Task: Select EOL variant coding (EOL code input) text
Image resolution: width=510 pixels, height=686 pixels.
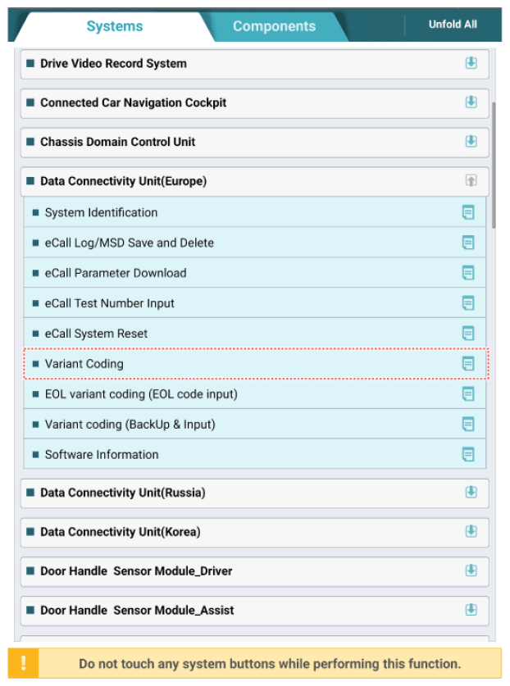Action: click(141, 394)
